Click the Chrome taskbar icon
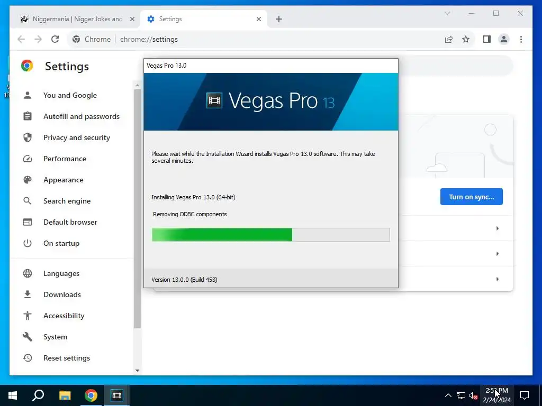Viewport: 542px width, 406px height. click(91, 395)
